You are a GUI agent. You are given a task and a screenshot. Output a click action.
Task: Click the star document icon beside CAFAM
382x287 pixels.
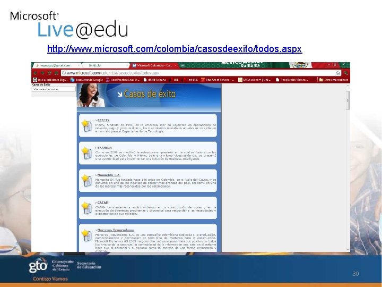86,208
